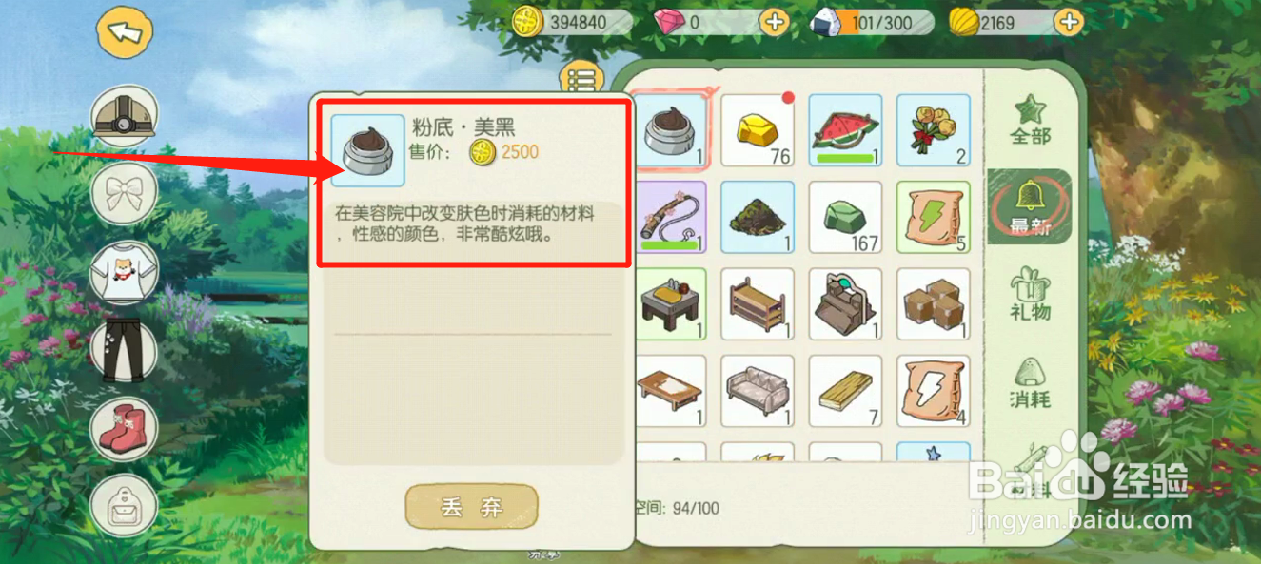Add more pink gems with plus button

[775, 22]
